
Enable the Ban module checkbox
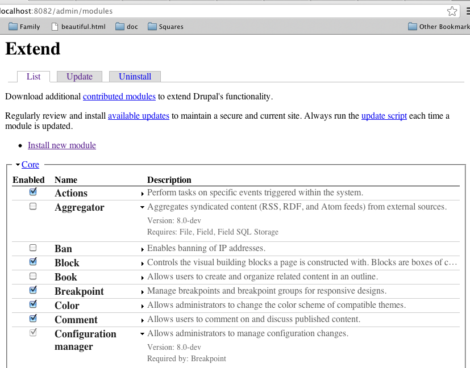point(32,248)
